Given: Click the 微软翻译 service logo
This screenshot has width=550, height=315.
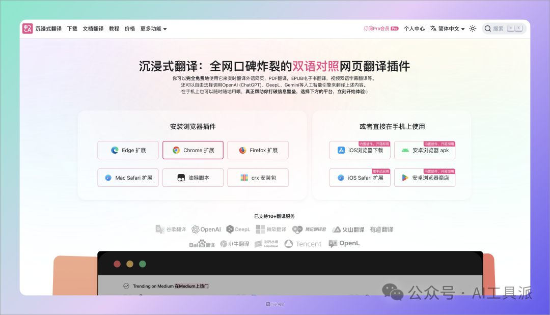Looking at the screenshot, I should tap(271, 229).
